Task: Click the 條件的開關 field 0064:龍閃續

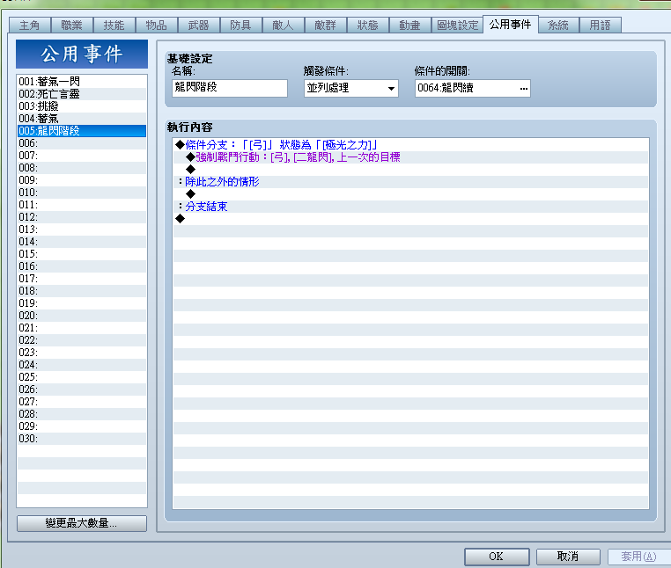Action: (x=473, y=88)
